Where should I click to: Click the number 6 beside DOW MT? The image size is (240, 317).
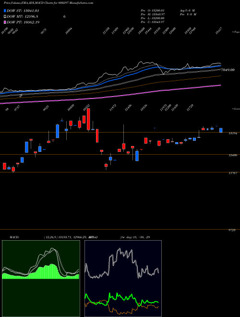click(64, 17)
